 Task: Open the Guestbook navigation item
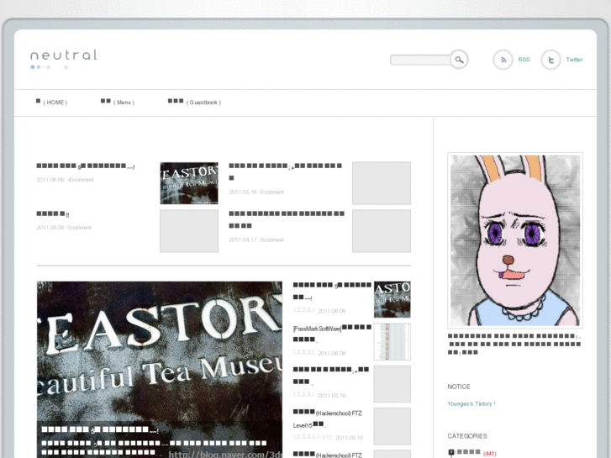194,103
